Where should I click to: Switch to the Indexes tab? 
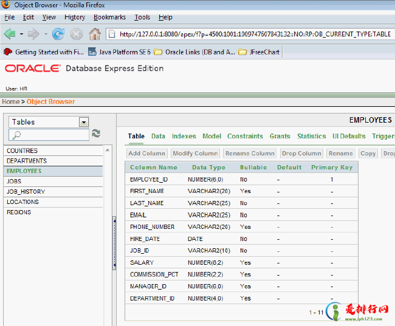tap(184, 137)
